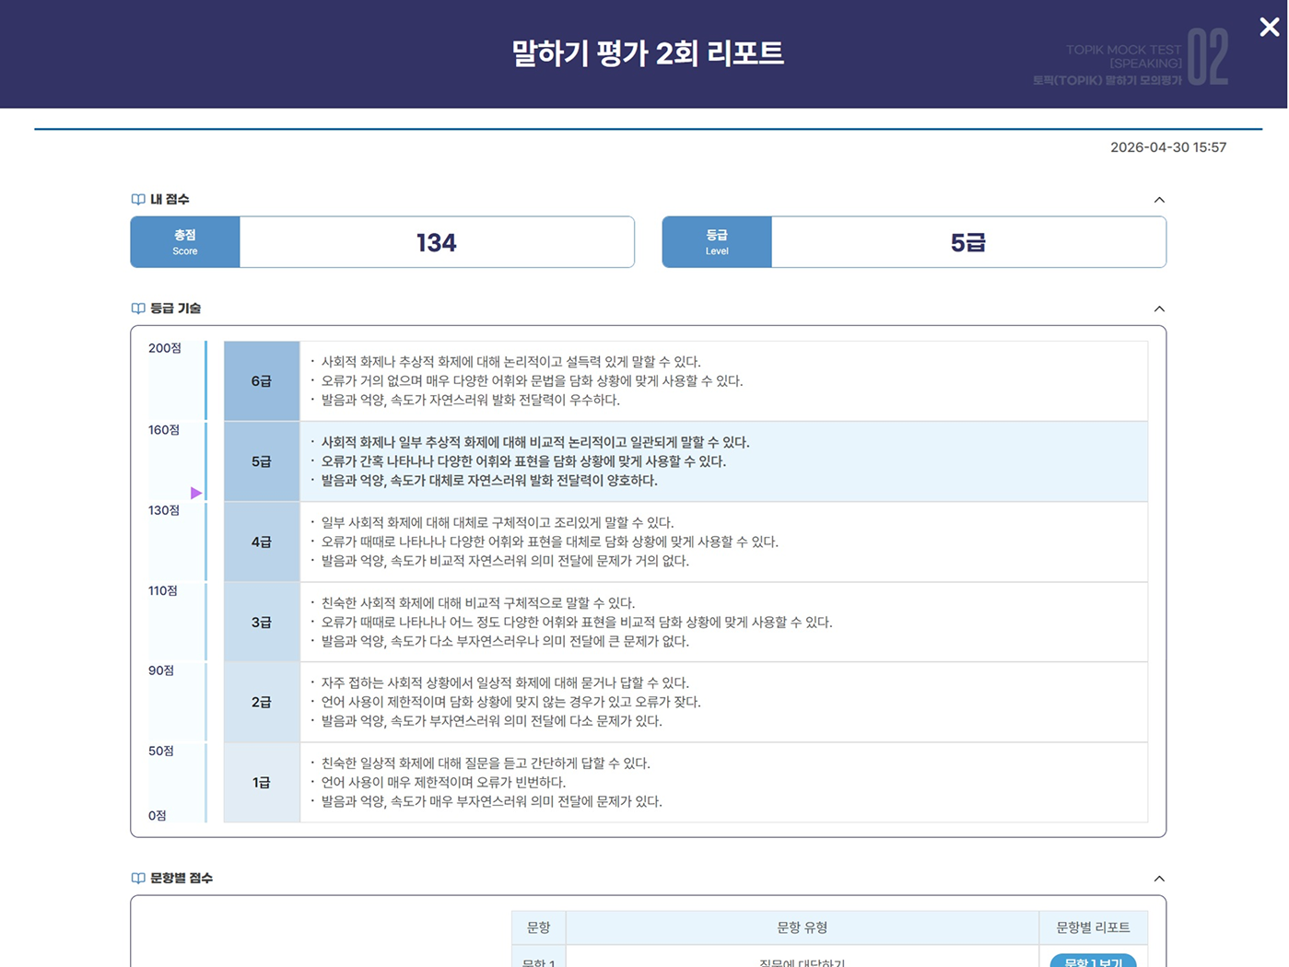Open the 문항 1 보기 report button

(1093, 961)
